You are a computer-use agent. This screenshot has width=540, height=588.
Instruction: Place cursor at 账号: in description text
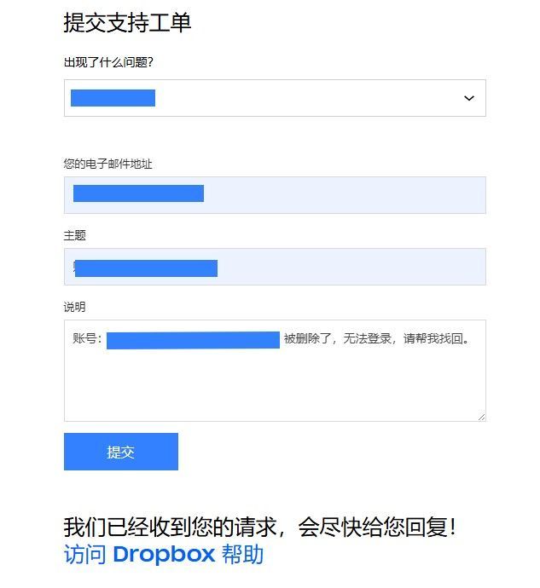[x=87, y=339]
